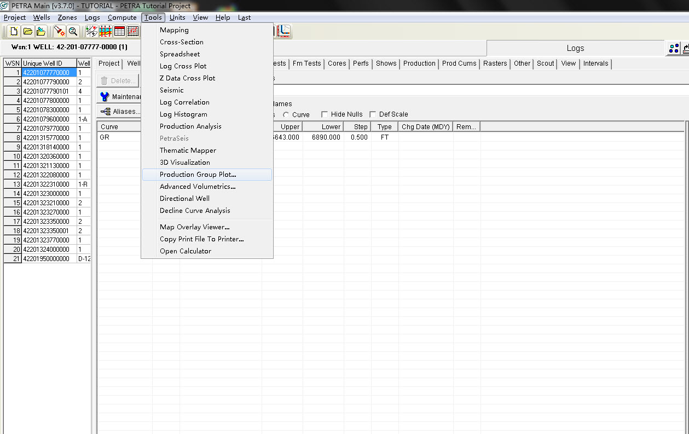Open the Zones menu
Viewport: 689px width, 434px height.
coord(68,18)
